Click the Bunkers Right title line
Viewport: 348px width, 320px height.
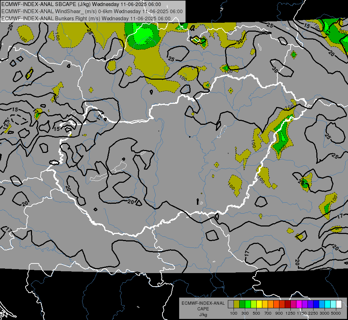click(x=86, y=18)
